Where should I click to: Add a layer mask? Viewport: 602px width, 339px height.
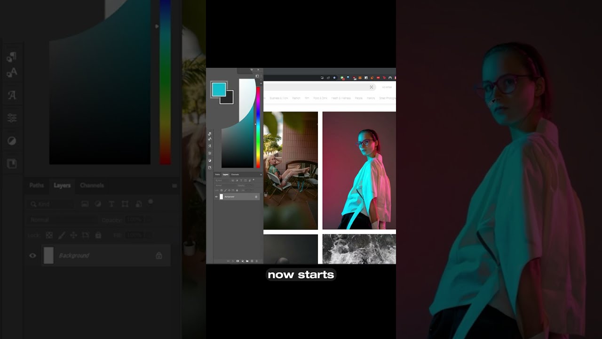(x=238, y=261)
